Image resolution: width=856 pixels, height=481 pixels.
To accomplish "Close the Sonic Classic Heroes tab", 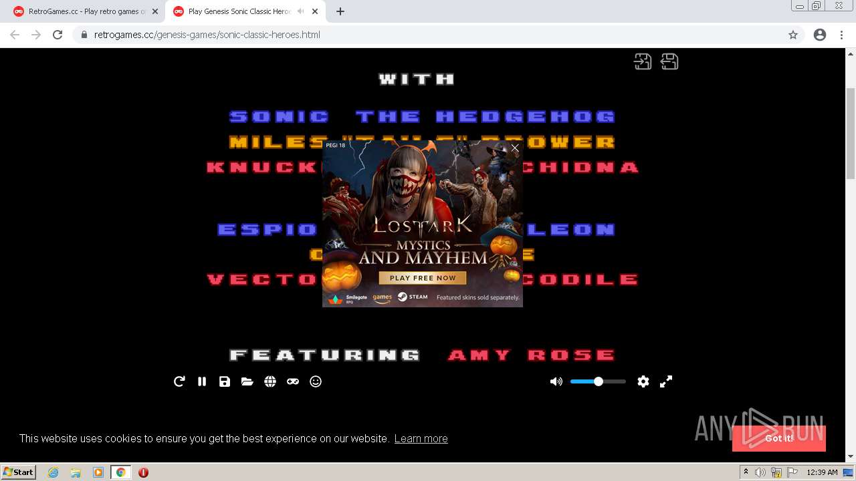I will 315,11.
